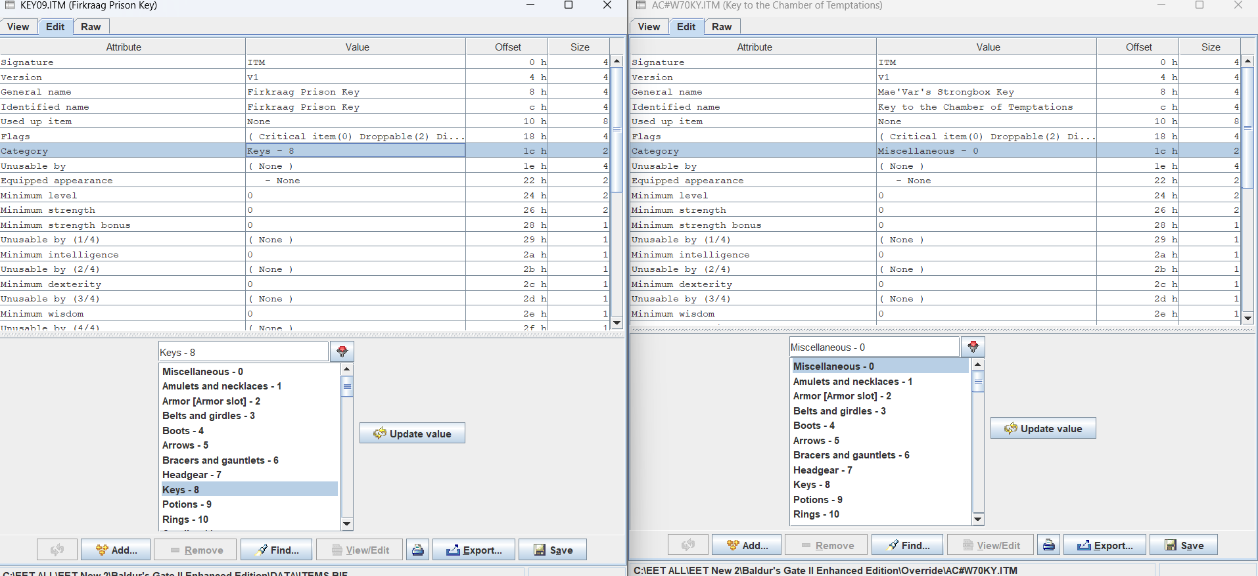The height and width of the screenshot is (576, 1258).
Task: Click the printer icon in the AC#W70KY.ITM window
Action: point(1048,545)
